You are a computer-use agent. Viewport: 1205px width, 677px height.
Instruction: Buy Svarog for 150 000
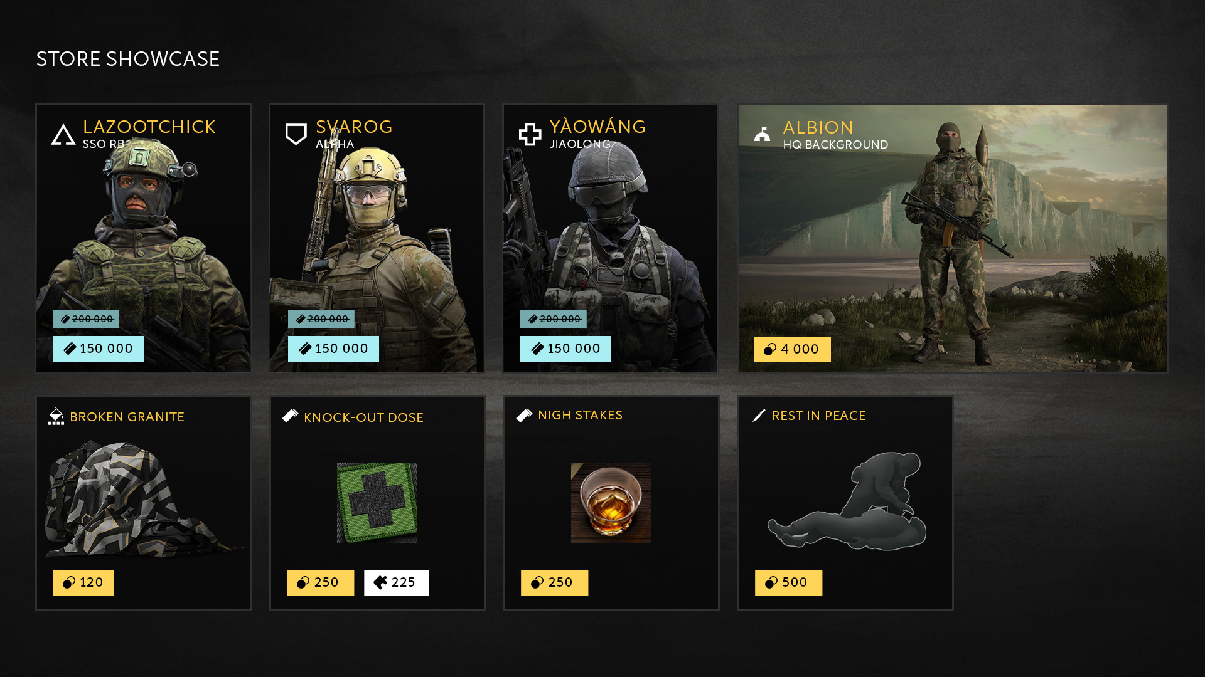click(333, 349)
